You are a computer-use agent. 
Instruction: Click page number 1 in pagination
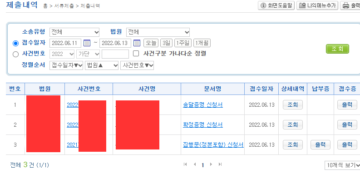203,165
